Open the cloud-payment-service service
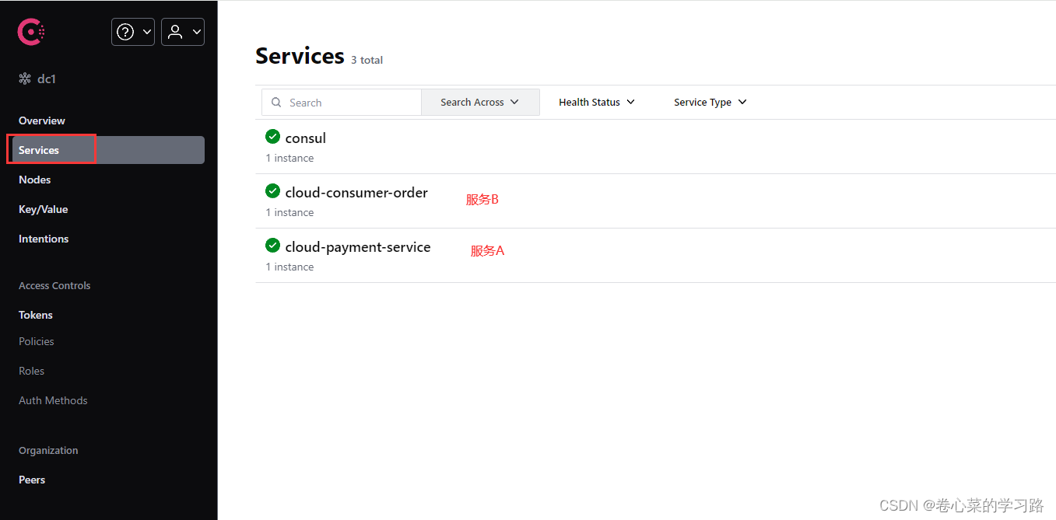This screenshot has height=520, width=1056. (357, 246)
